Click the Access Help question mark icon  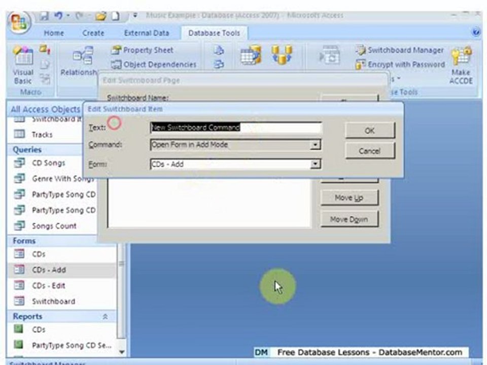pyautogui.click(x=476, y=32)
